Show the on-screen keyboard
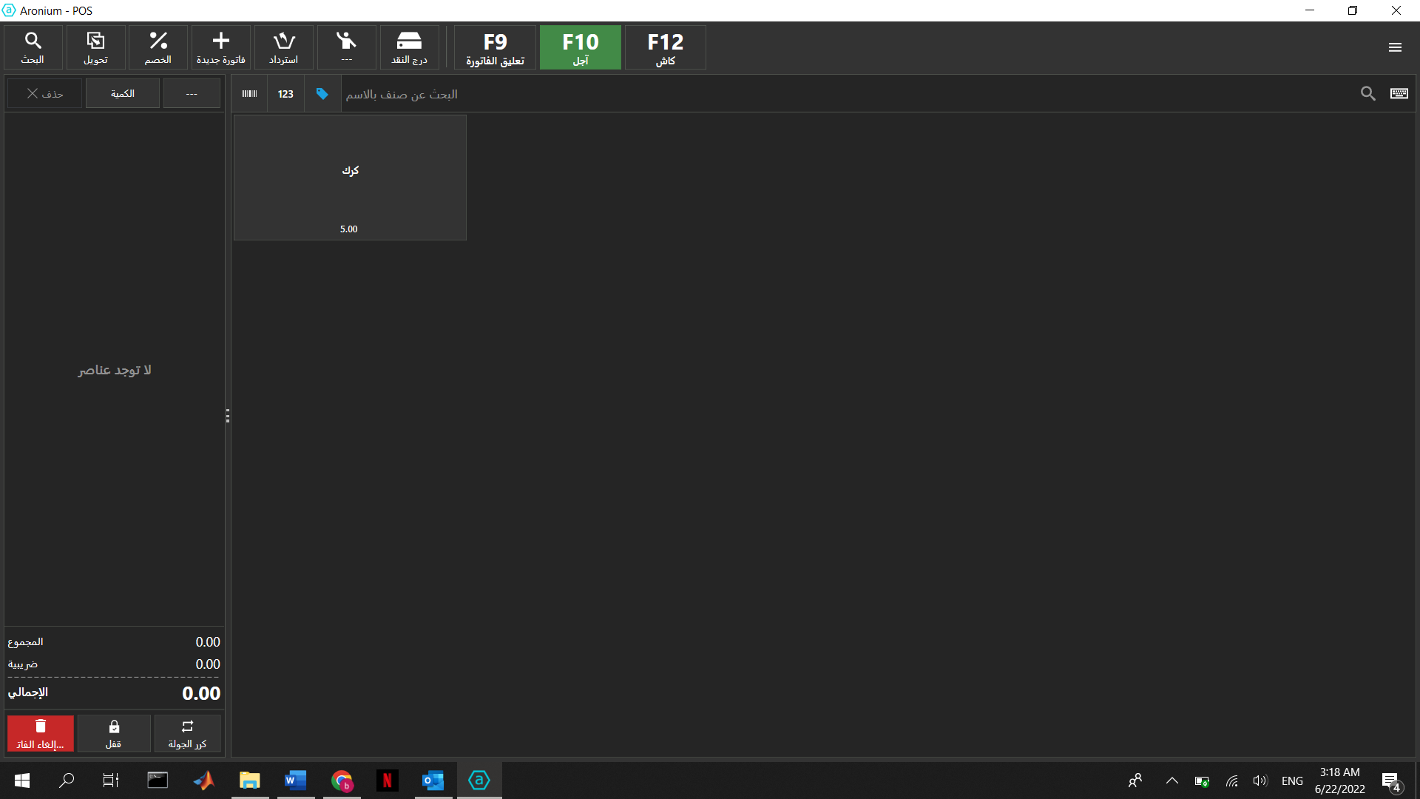 tap(1399, 93)
